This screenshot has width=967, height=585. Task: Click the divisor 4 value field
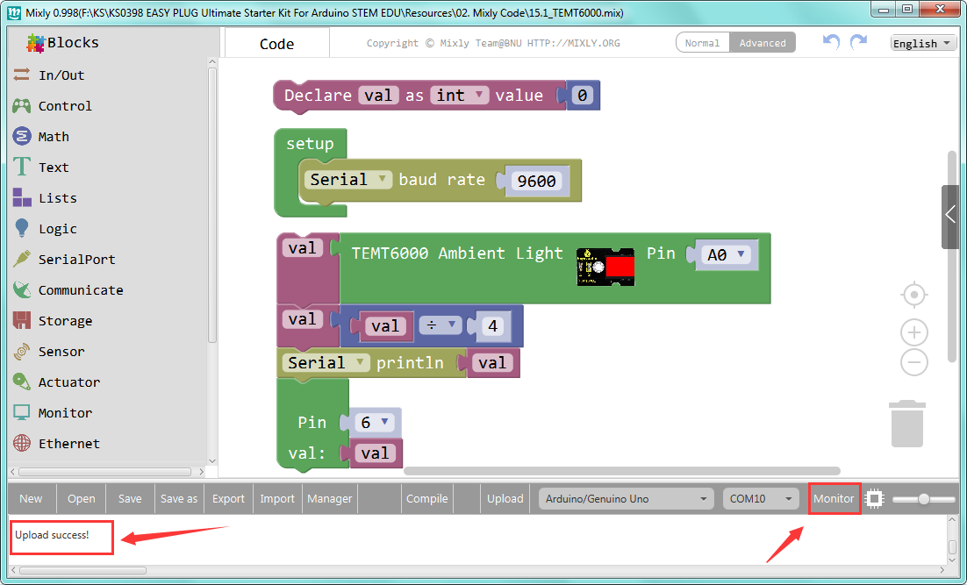(492, 325)
